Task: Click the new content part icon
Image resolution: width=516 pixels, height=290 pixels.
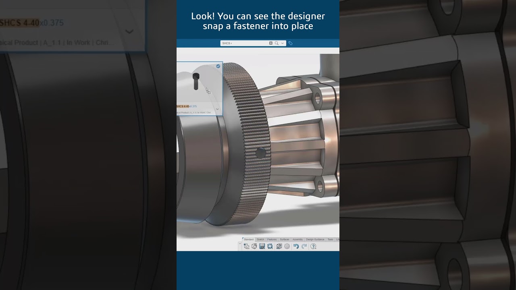Action: [x=247, y=246]
